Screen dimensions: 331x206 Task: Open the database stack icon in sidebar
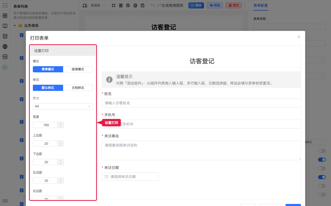[x=5, y=36]
